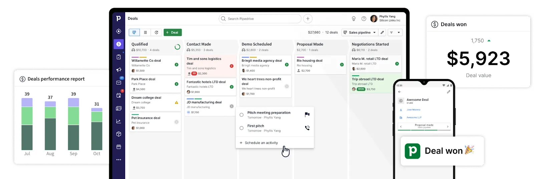Switch to list view
The width and height of the screenshot is (534, 179).
point(145,32)
